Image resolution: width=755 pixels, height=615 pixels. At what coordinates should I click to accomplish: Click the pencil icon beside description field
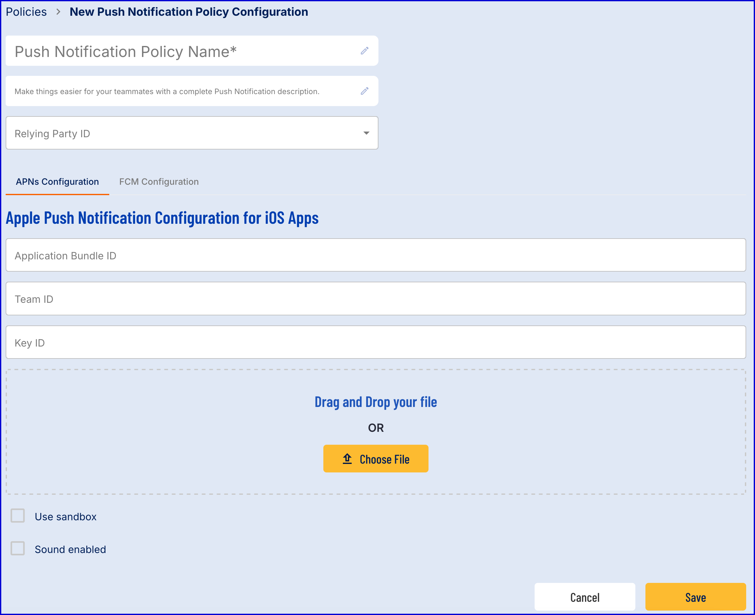[364, 91]
